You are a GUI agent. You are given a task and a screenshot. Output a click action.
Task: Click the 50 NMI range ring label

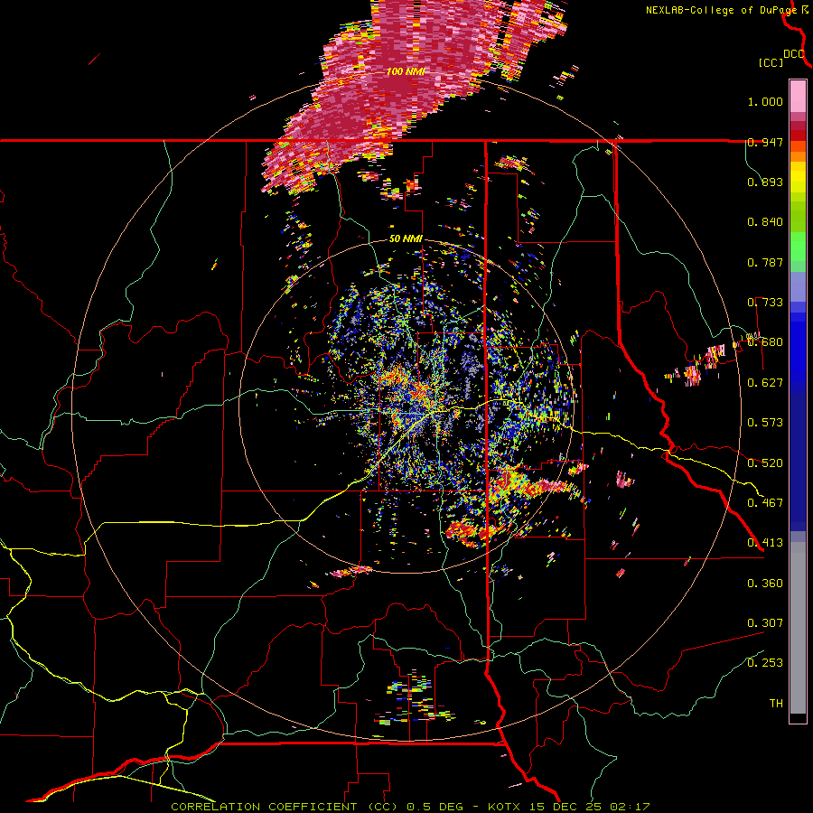[x=406, y=238]
